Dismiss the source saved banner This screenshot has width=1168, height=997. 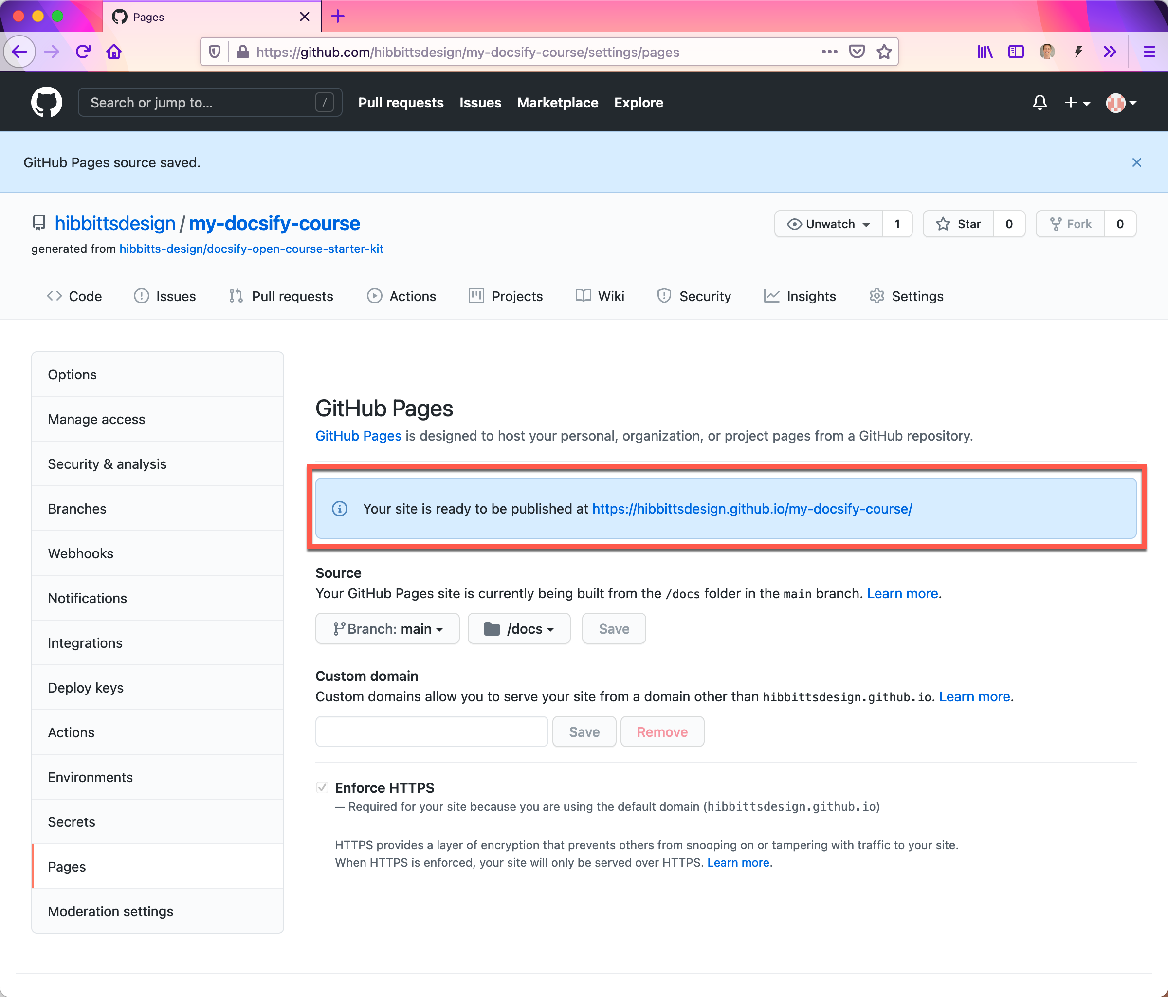tap(1136, 163)
